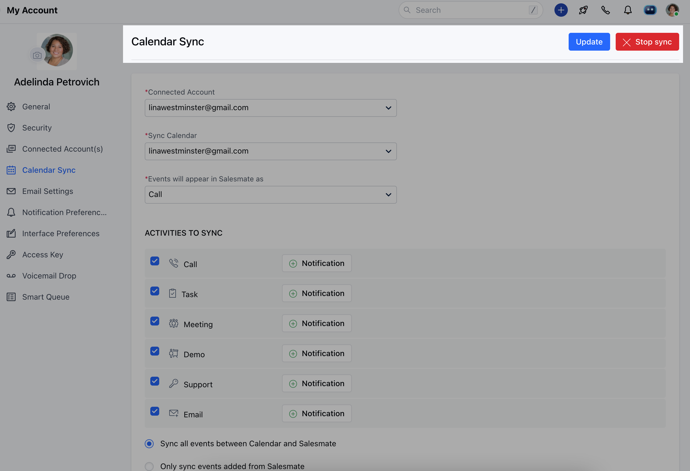
Task: Click the Support key icon
Action: [174, 383]
